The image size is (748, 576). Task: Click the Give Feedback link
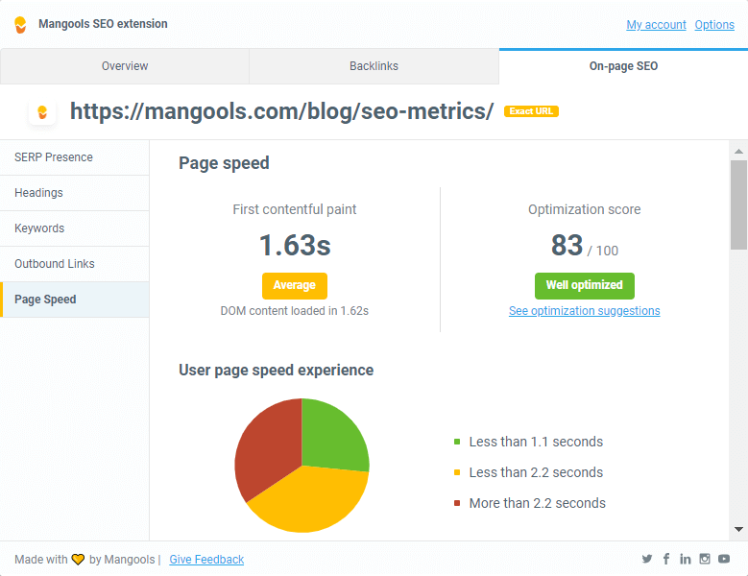coord(206,560)
